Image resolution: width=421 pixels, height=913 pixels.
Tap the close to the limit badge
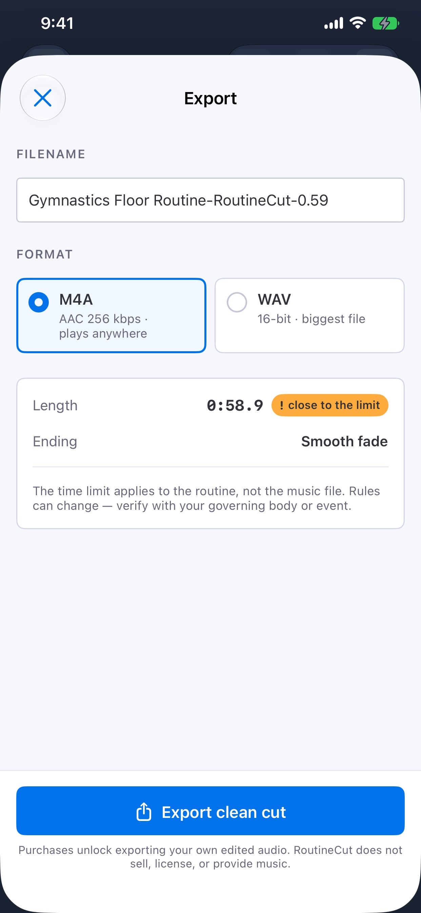[330, 405]
